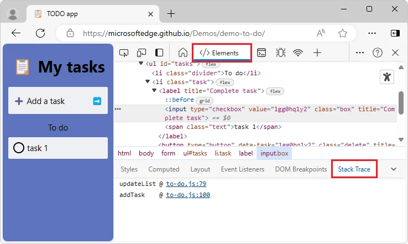
Task: Refresh the page
Action: coord(40,33)
